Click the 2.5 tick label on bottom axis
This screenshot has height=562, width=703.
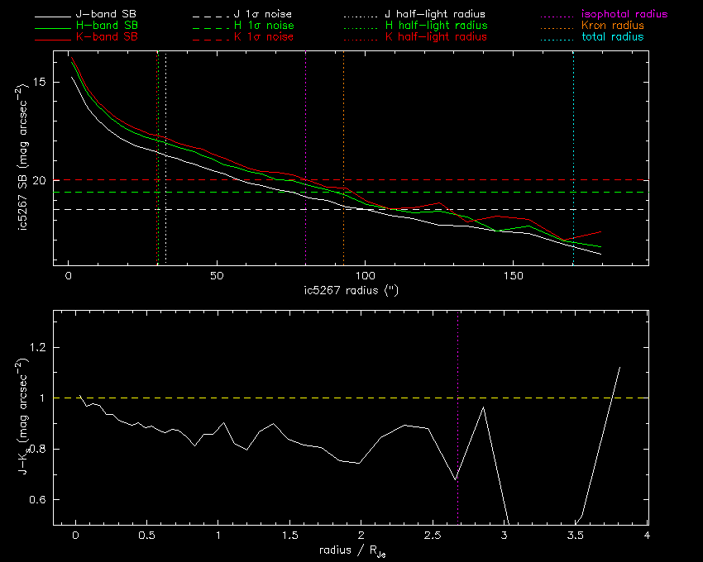coord(432,536)
